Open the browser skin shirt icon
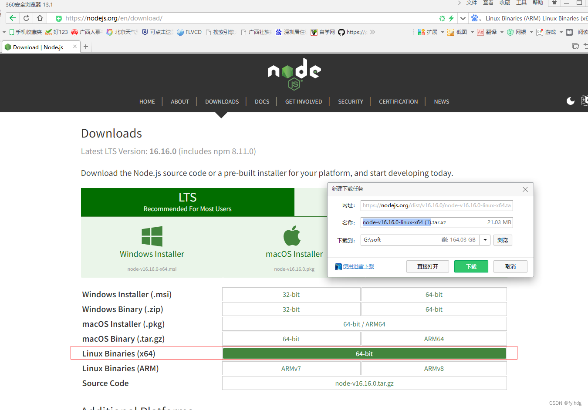 click(554, 3)
